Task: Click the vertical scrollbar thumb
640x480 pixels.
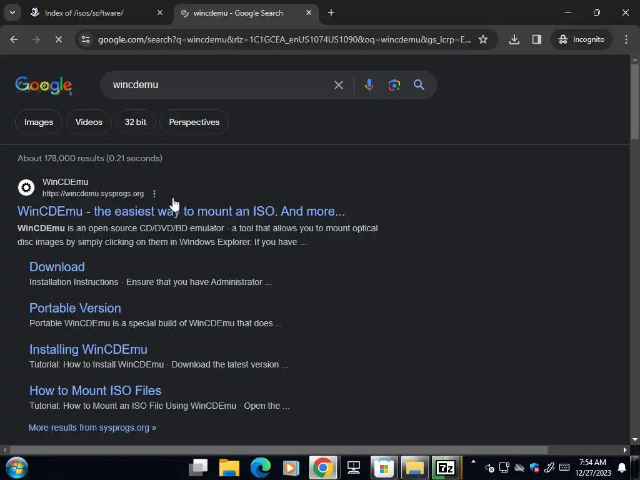Action: 635,102
